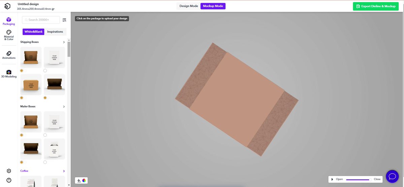404x187 pixels.
Task: Pick kraft swatch under dark shipping box
Action: (45, 98)
